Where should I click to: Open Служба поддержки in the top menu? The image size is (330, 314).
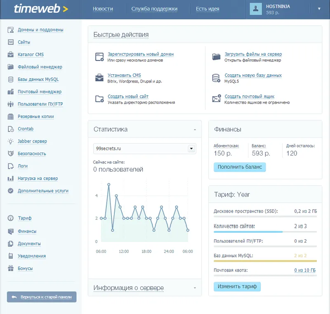154,9
